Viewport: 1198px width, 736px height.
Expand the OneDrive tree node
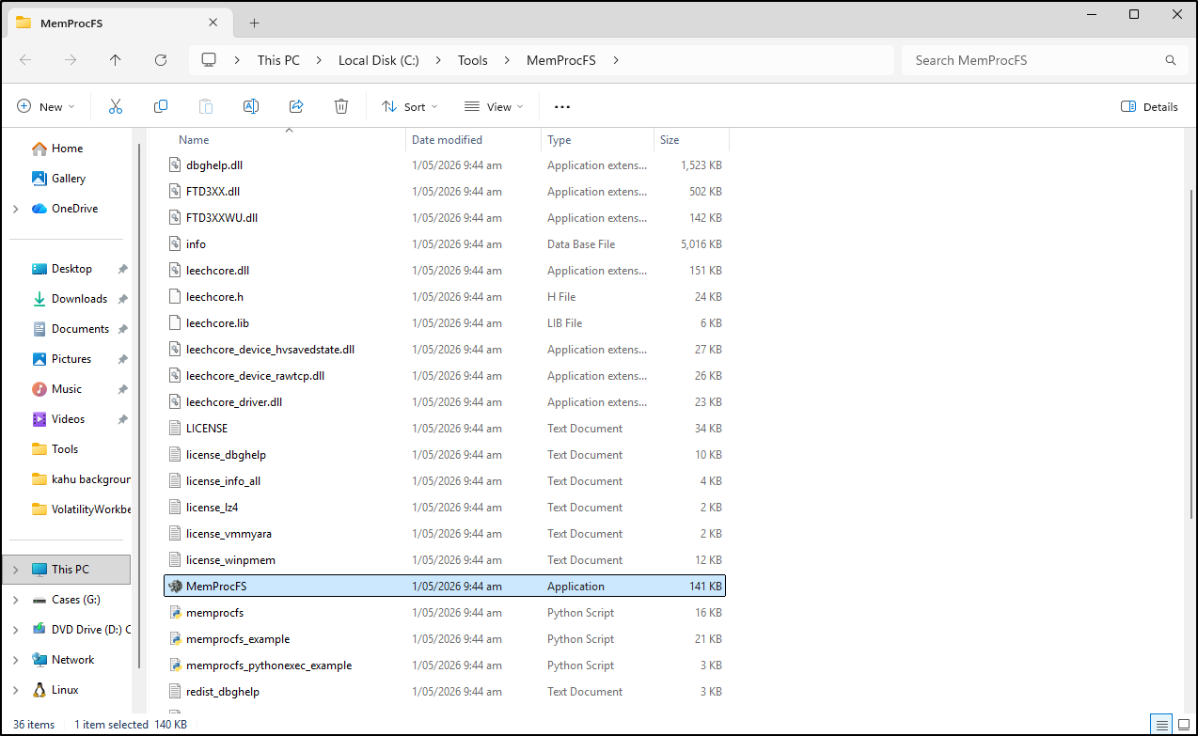click(x=16, y=209)
